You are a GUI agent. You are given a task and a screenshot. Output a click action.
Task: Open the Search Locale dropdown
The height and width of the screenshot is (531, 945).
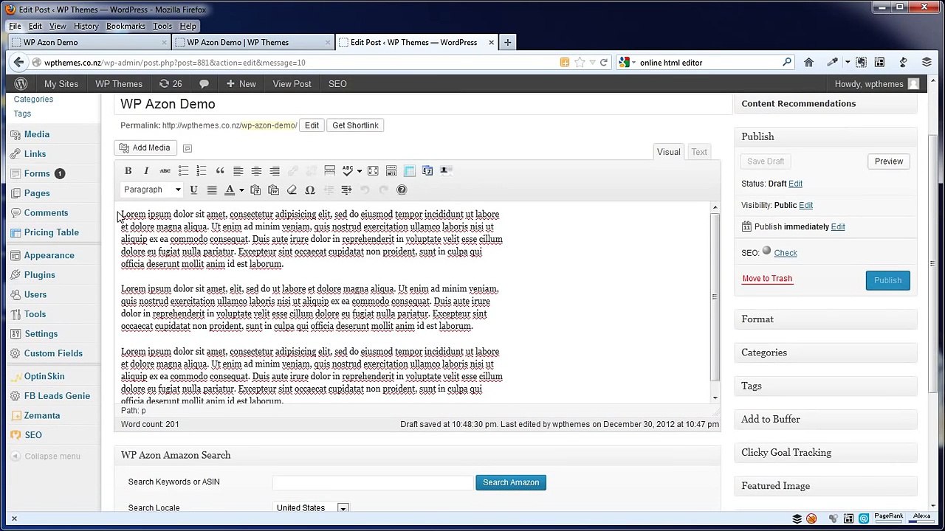click(311, 507)
